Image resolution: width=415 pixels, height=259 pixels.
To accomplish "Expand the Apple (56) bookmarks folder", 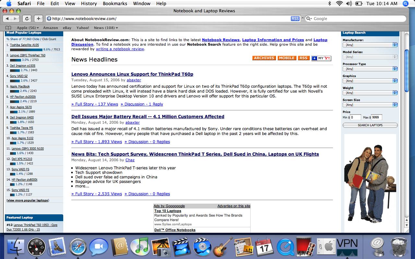I will click(28, 28).
